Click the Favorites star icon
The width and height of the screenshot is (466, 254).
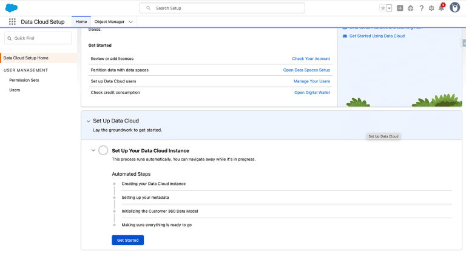point(383,8)
